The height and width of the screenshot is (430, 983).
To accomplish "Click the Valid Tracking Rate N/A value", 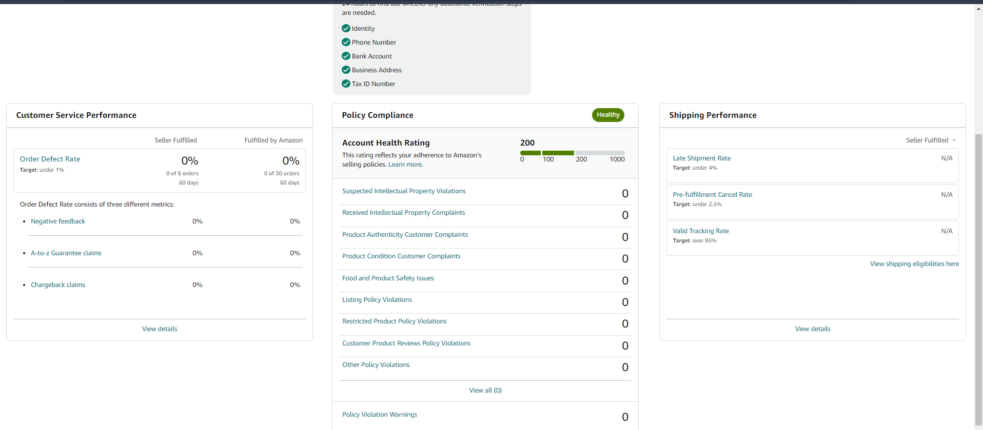I will pyautogui.click(x=947, y=231).
